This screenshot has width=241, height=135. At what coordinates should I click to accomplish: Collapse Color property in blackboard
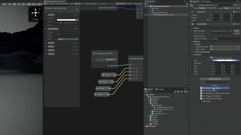(46, 15)
